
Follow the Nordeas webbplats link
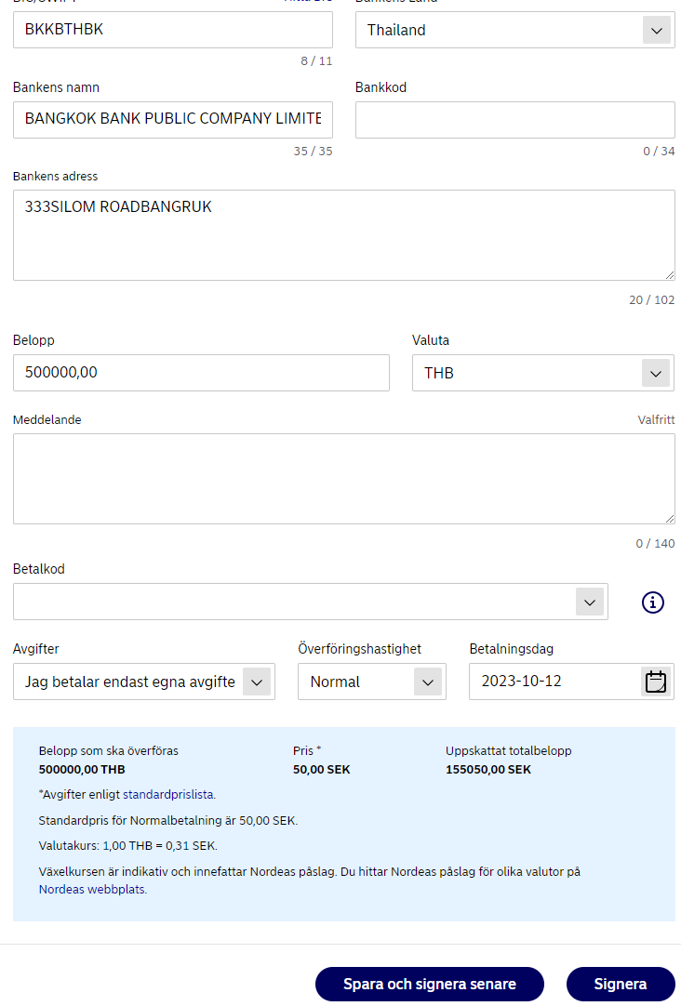[x=92, y=889]
